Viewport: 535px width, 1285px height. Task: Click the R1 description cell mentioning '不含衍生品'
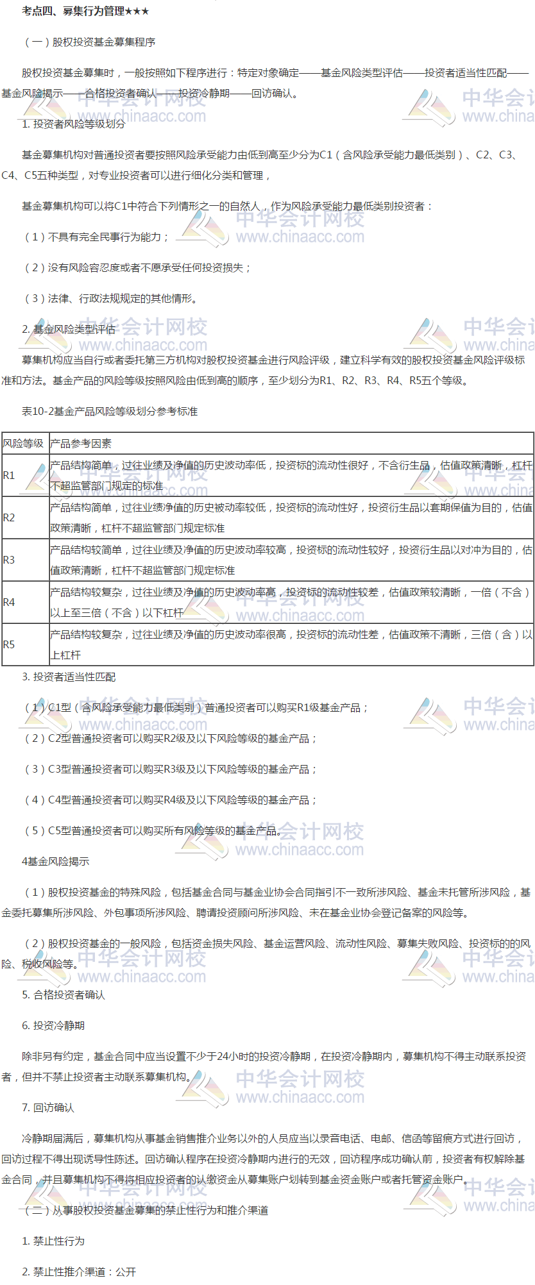pyautogui.click(x=291, y=475)
